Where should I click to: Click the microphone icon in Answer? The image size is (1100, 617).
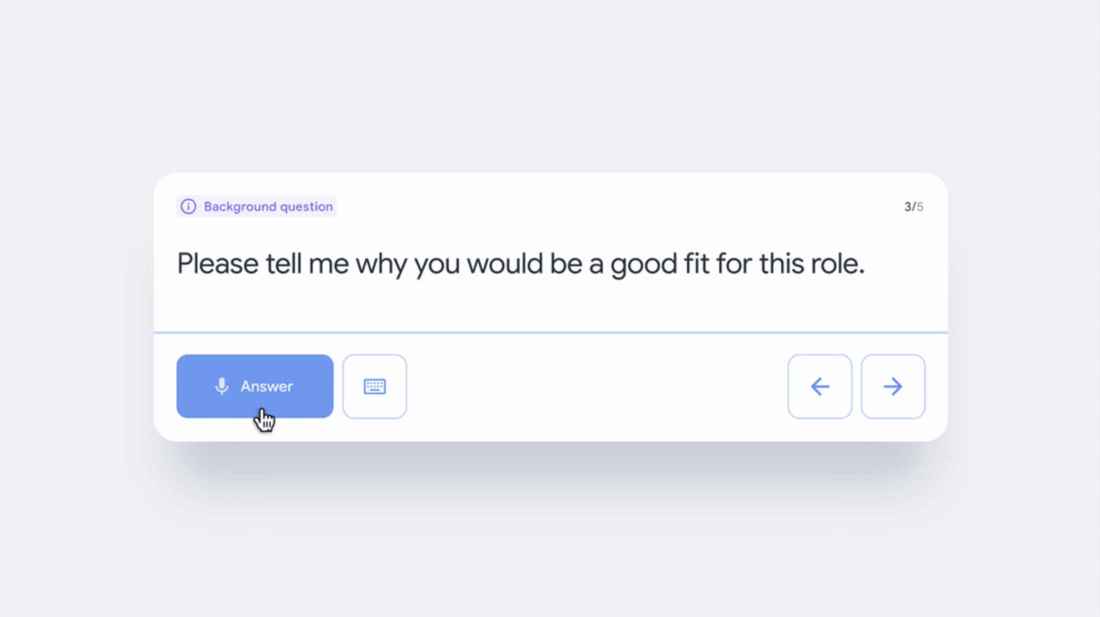(x=221, y=386)
